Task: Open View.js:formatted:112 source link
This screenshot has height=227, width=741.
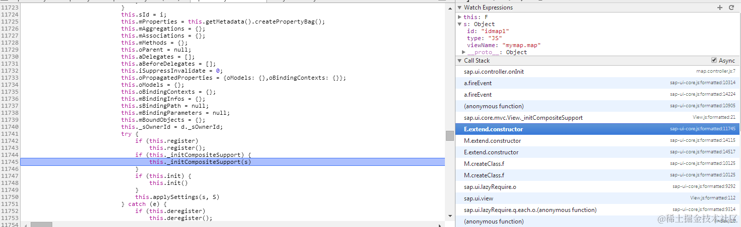Action: coord(713,198)
